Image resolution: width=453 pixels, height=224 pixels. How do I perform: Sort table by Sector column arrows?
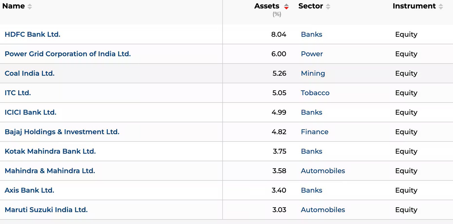pos(328,7)
